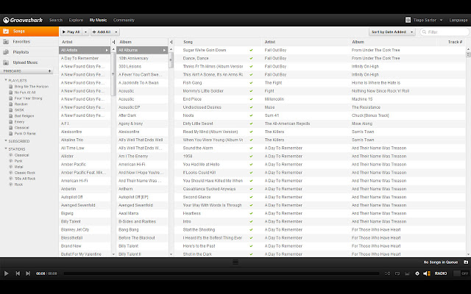Click the Artist list scrollbar thumb
This screenshot has height=294, width=471.
point(113,73)
